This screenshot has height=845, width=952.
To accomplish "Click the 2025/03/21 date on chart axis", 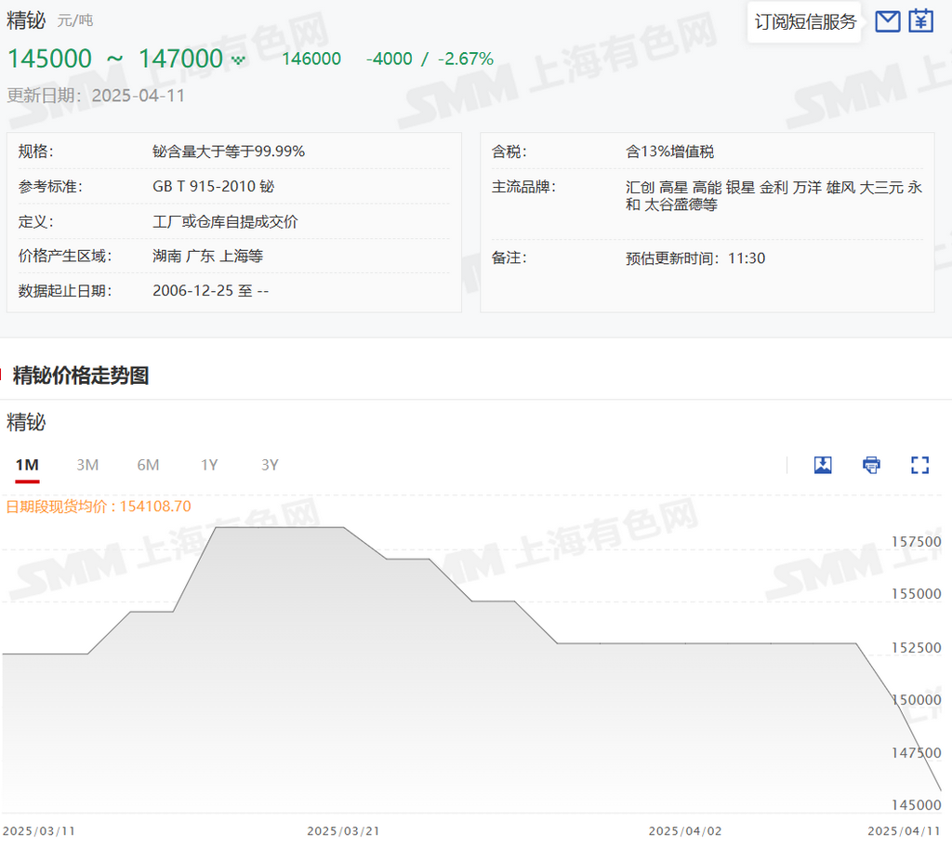I will [x=343, y=830].
